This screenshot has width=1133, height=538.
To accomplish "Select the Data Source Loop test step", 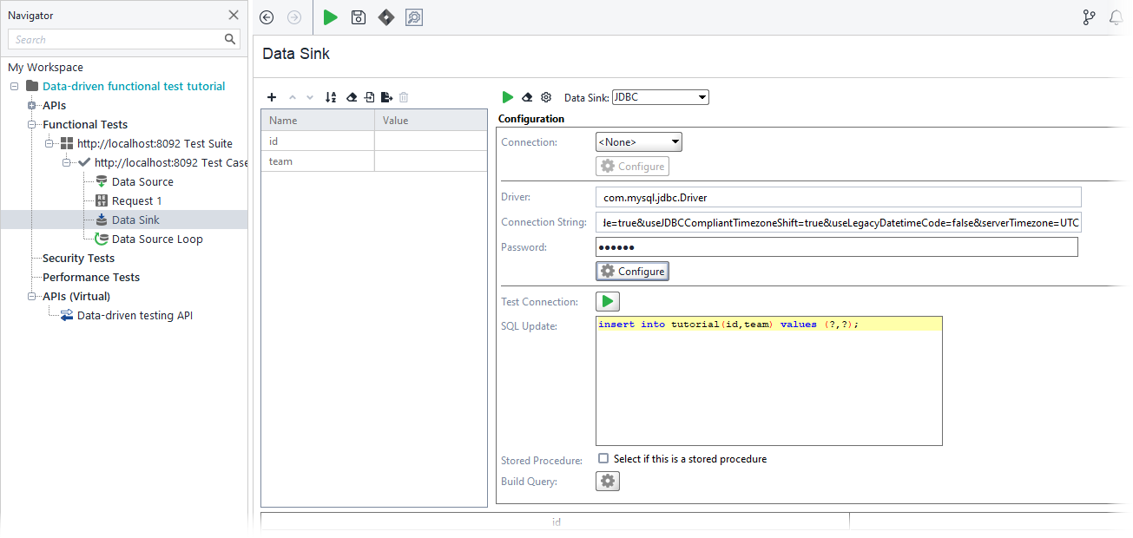I will (x=156, y=239).
